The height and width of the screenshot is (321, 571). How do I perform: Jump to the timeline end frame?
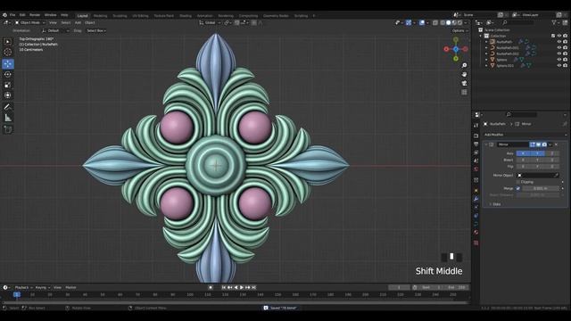pos(253,287)
